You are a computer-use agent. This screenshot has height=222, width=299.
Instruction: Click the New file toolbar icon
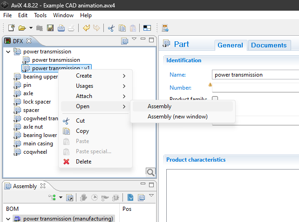coord(12,28)
